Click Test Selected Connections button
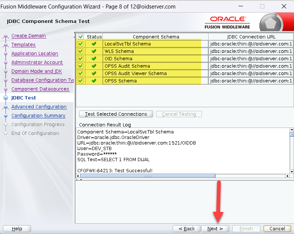Image resolution: width=294 pixels, height=234 pixels. point(116,114)
